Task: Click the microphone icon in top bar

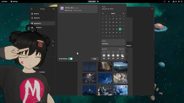Action: coord(179,1)
